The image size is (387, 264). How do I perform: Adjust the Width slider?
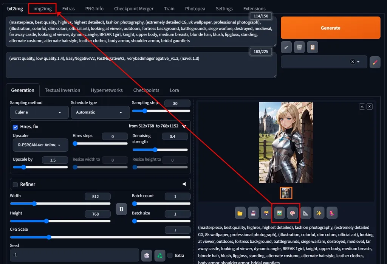(60, 203)
